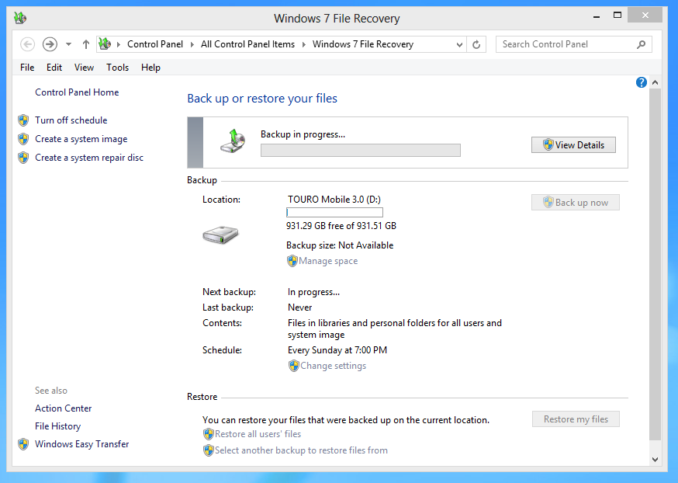Click the backup-in-progress disc icon
678x483 pixels.
pos(233,141)
